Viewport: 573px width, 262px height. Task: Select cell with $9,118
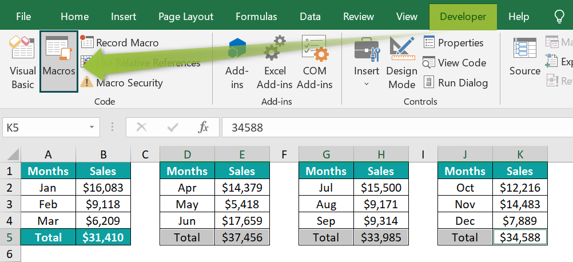(x=104, y=204)
